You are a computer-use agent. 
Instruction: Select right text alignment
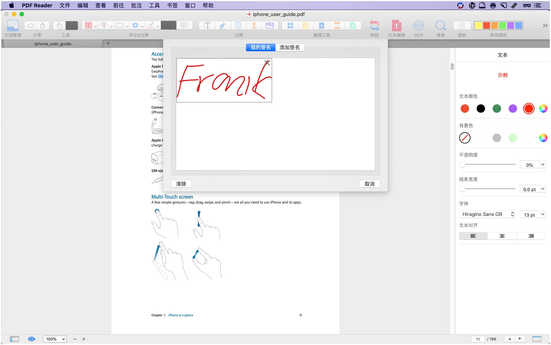pos(531,236)
